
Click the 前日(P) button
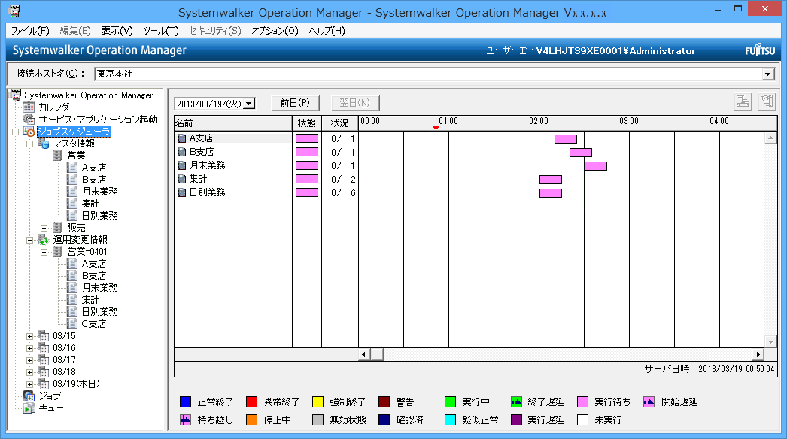[295, 103]
